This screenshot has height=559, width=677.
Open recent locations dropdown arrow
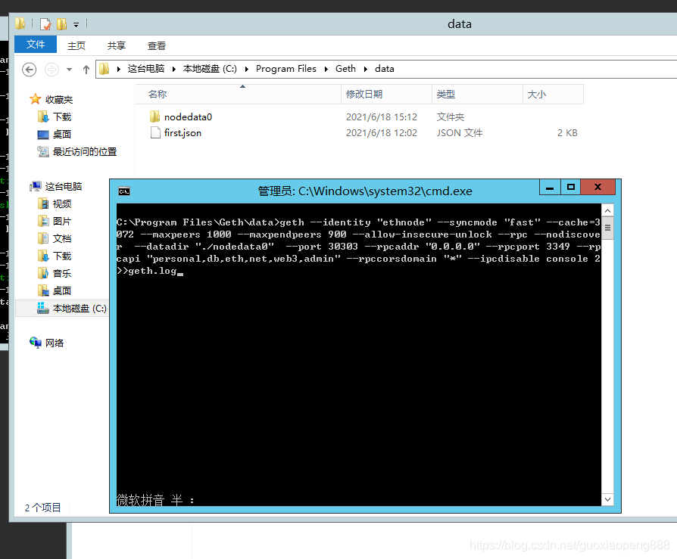pos(69,70)
